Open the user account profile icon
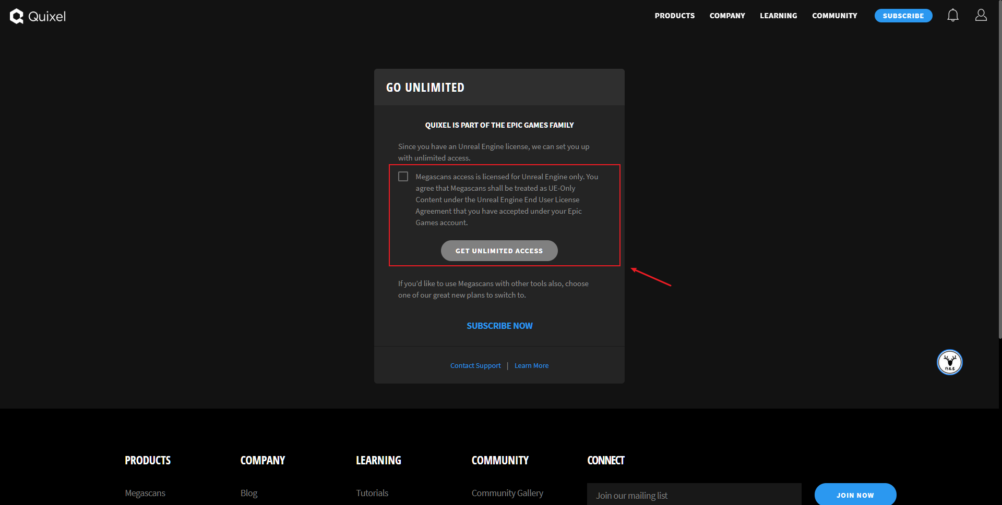This screenshot has height=505, width=1002. click(x=981, y=15)
